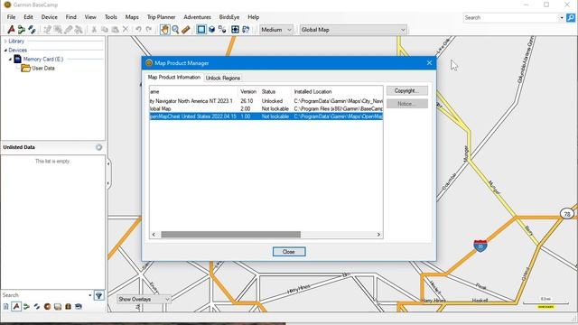Select the Map Product Information tab

click(174, 78)
